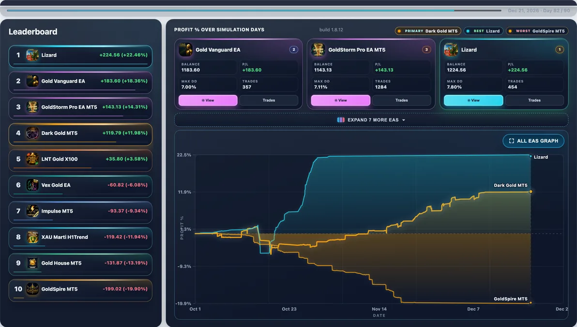
Task: Click the Dark Gold MT5 chart label
Action: tap(510, 185)
